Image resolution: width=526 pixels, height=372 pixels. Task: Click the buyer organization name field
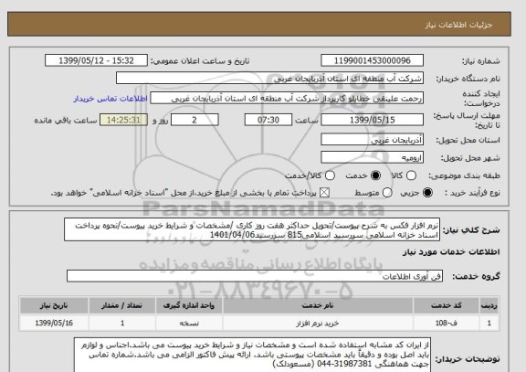(269, 79)
